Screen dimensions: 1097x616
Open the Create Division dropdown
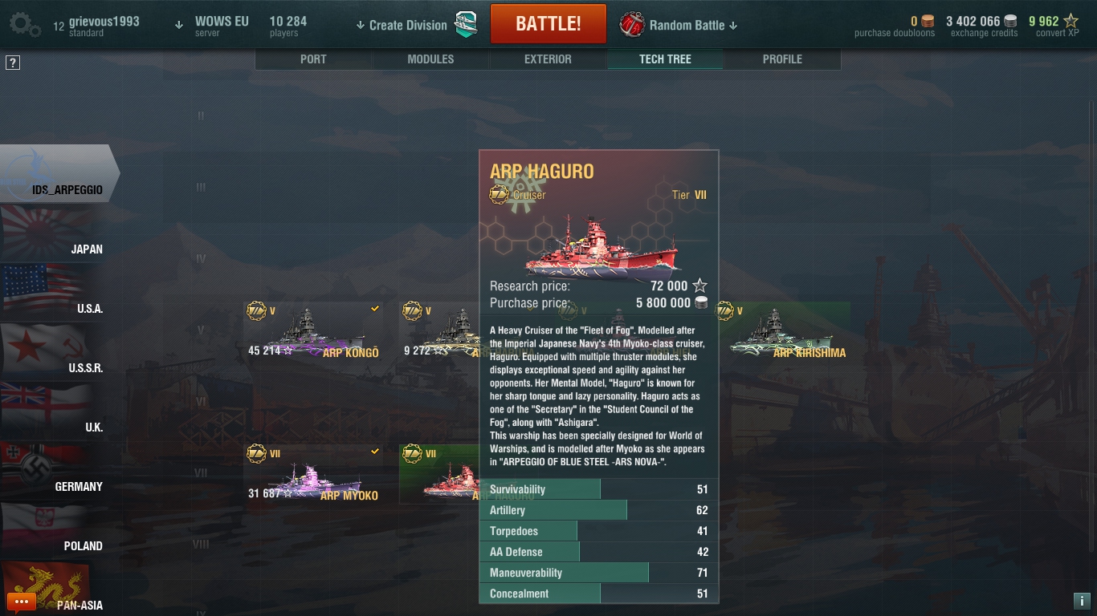[402, 25]
